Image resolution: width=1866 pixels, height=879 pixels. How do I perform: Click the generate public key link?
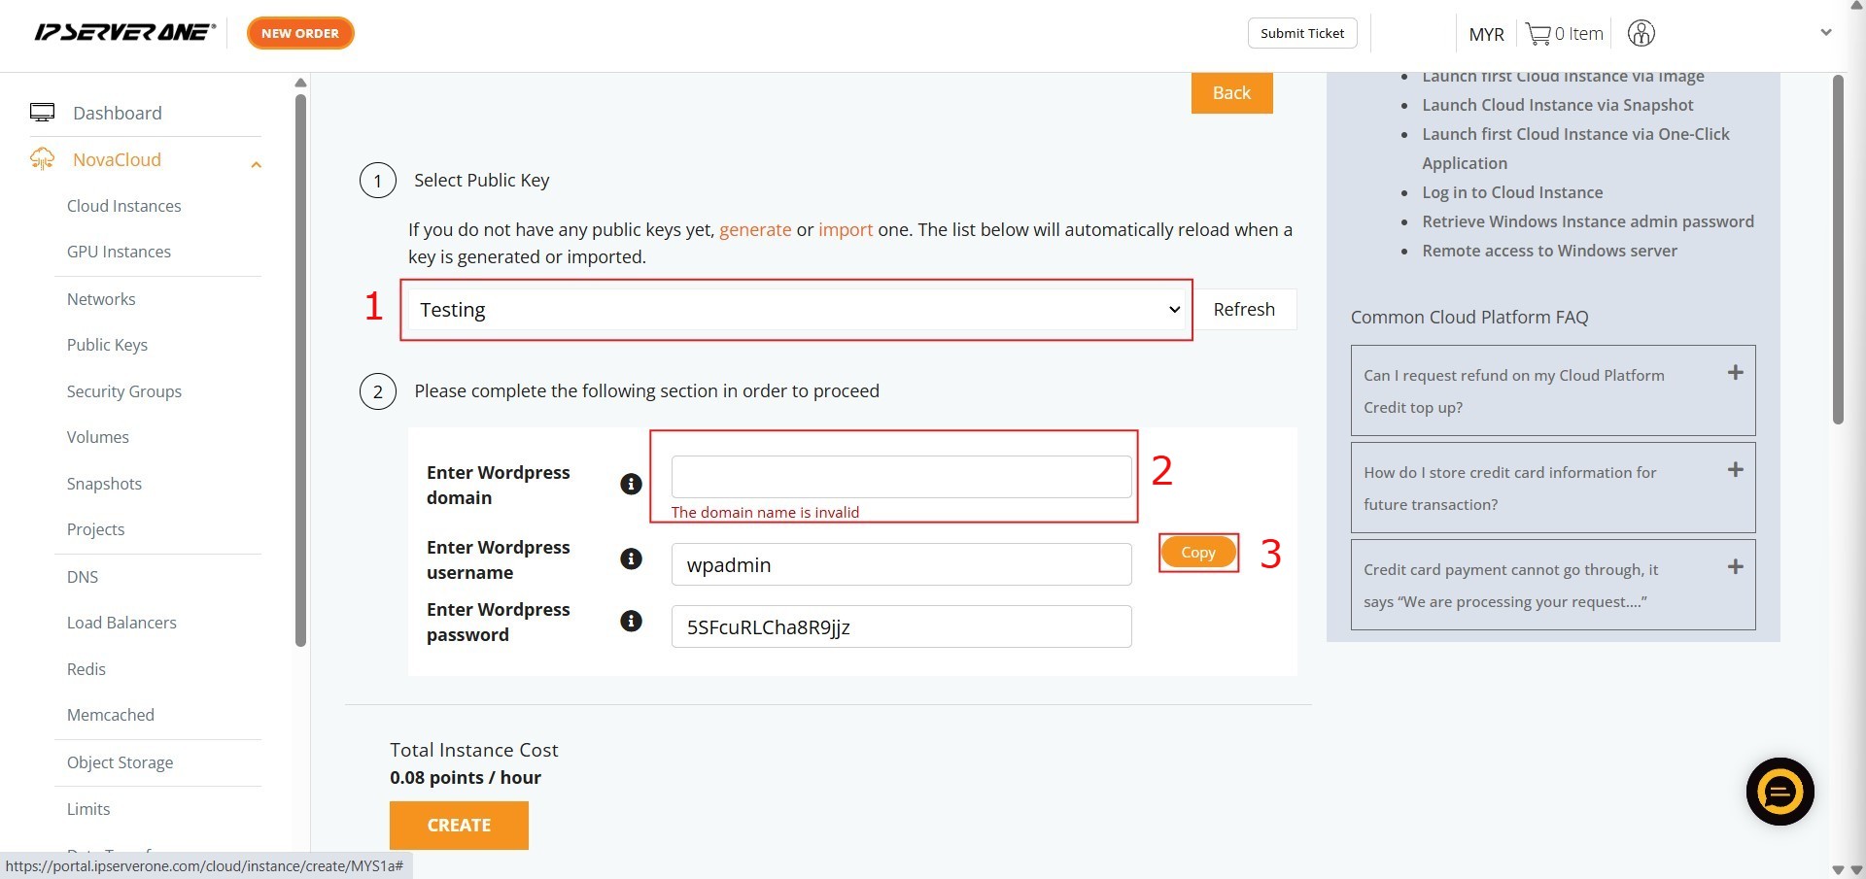(x=754, y=230)
